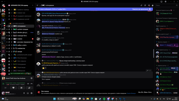
Task: Stream Grand Theft Auto San Andreas
Action: point(32,78)
